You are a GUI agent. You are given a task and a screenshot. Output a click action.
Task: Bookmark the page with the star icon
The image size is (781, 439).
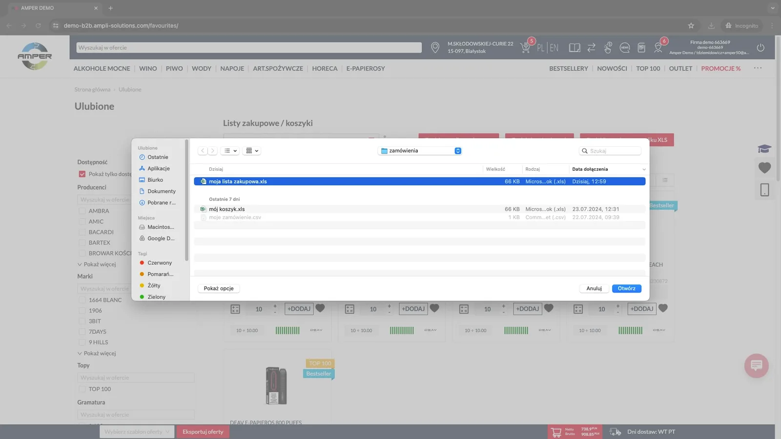691,25
